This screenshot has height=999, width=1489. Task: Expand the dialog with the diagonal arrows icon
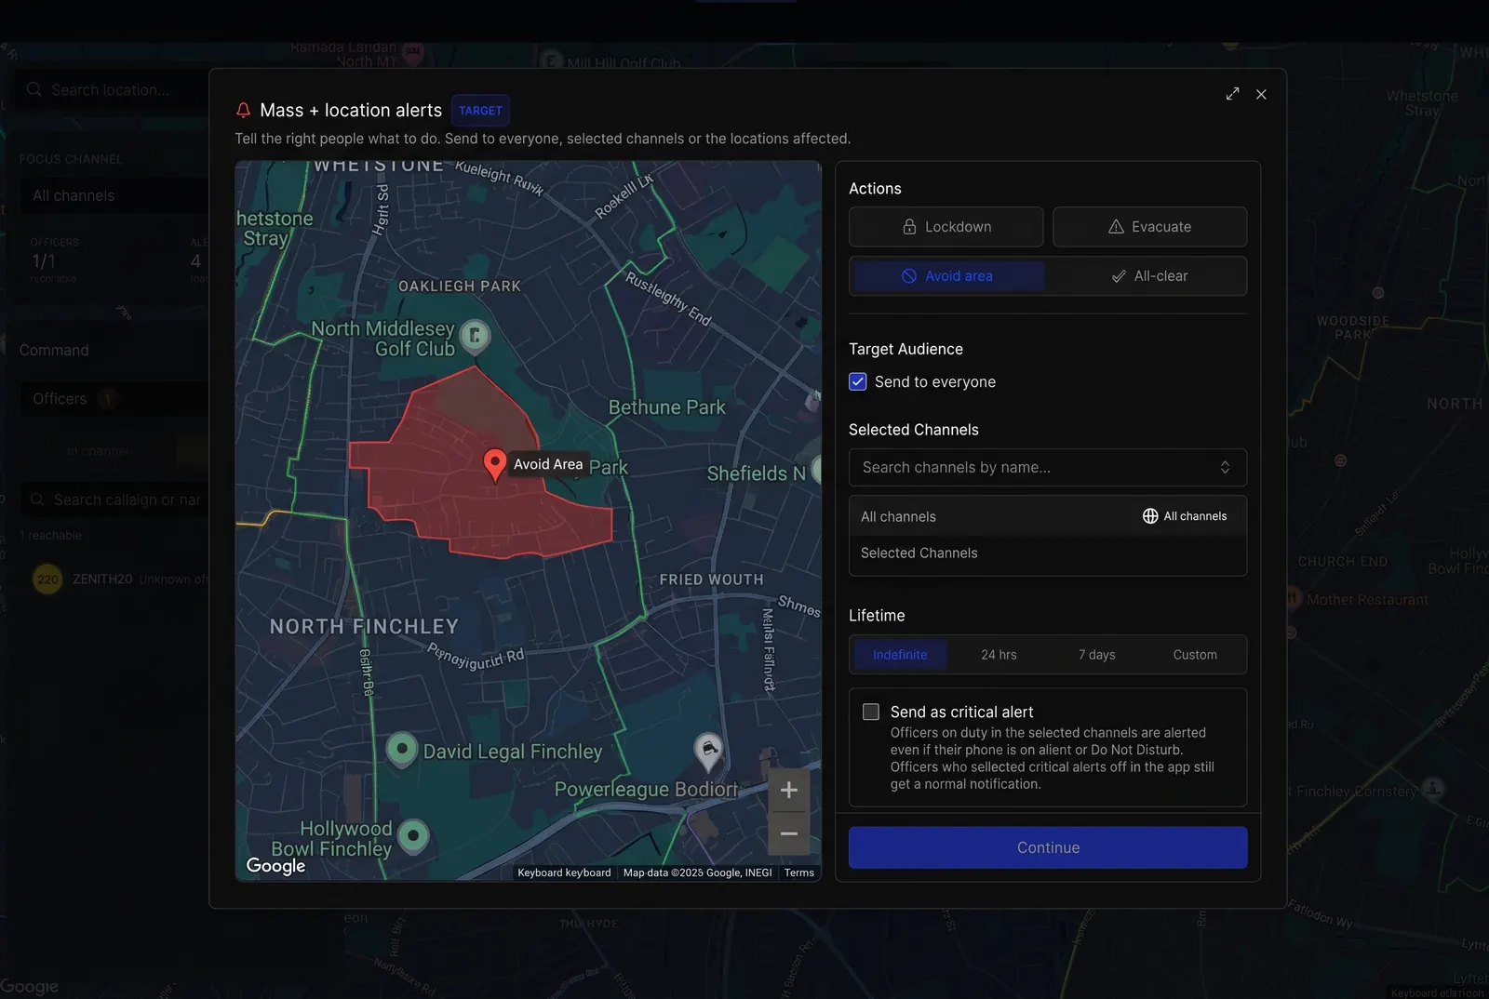point(1232,94)
